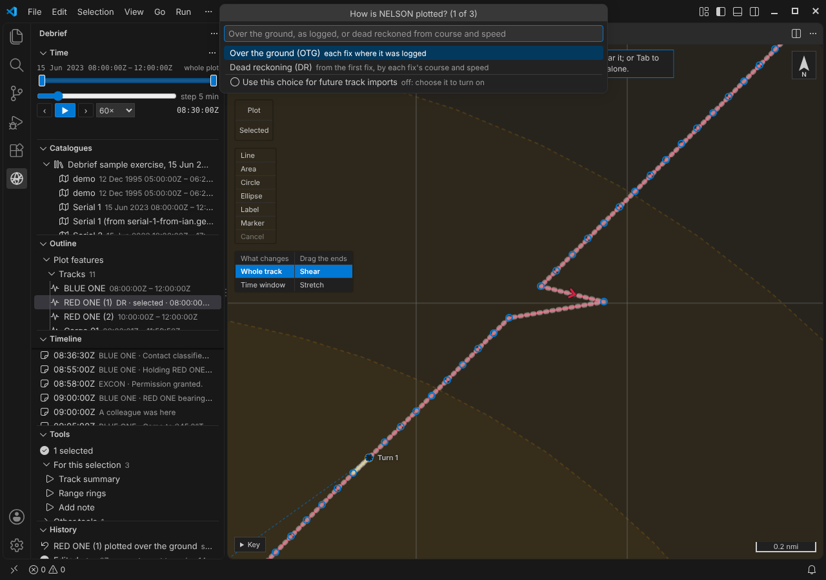This screenshot has width=826, height=580.
Task: Open the View menu
Action: [x=134, y=12]
